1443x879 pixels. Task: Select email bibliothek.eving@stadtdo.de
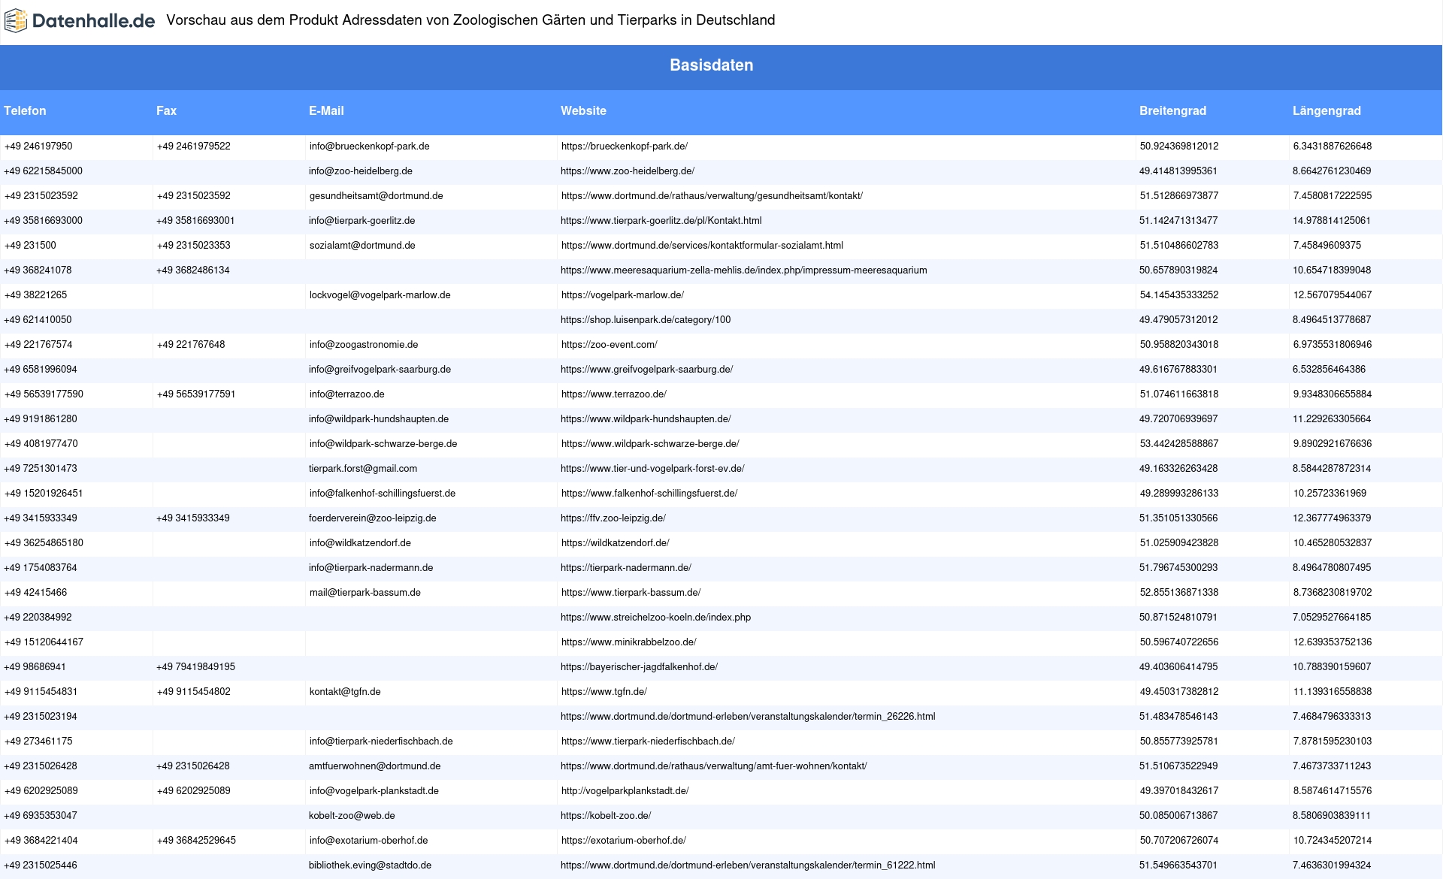pos(371,865)
